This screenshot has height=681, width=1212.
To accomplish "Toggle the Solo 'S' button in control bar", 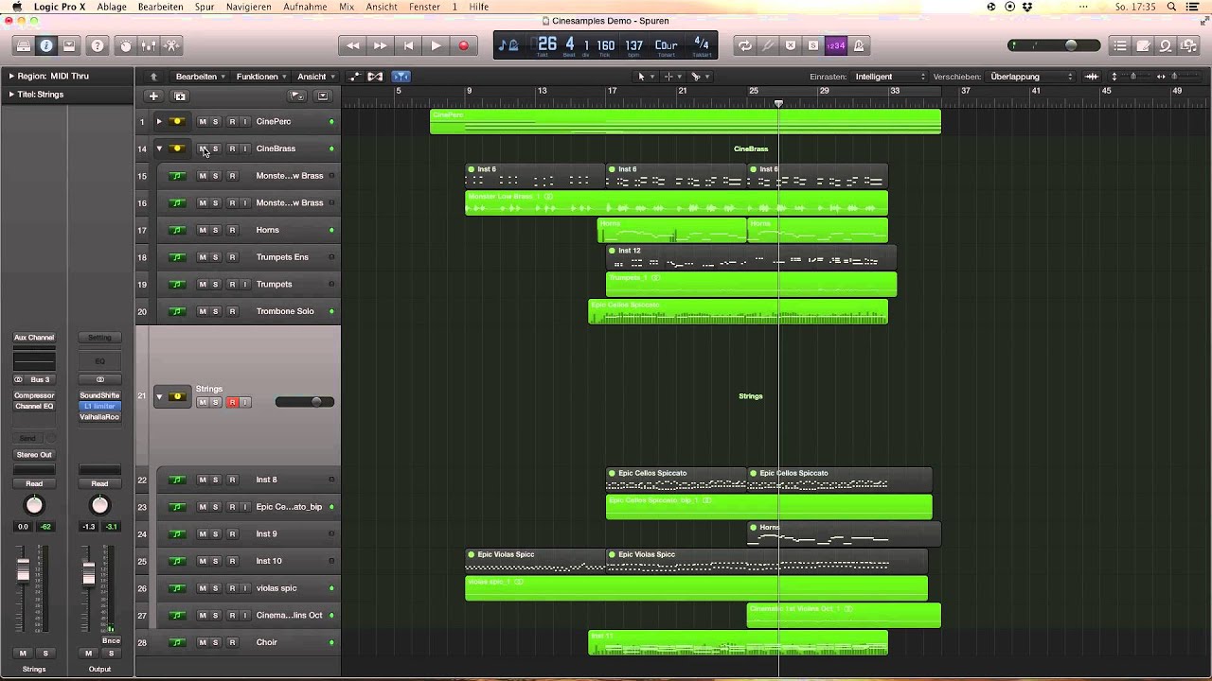I will click(813, 45).
